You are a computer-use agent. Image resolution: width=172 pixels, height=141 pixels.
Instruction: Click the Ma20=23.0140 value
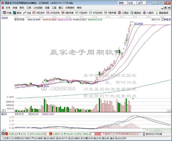[x=65, y=20]
